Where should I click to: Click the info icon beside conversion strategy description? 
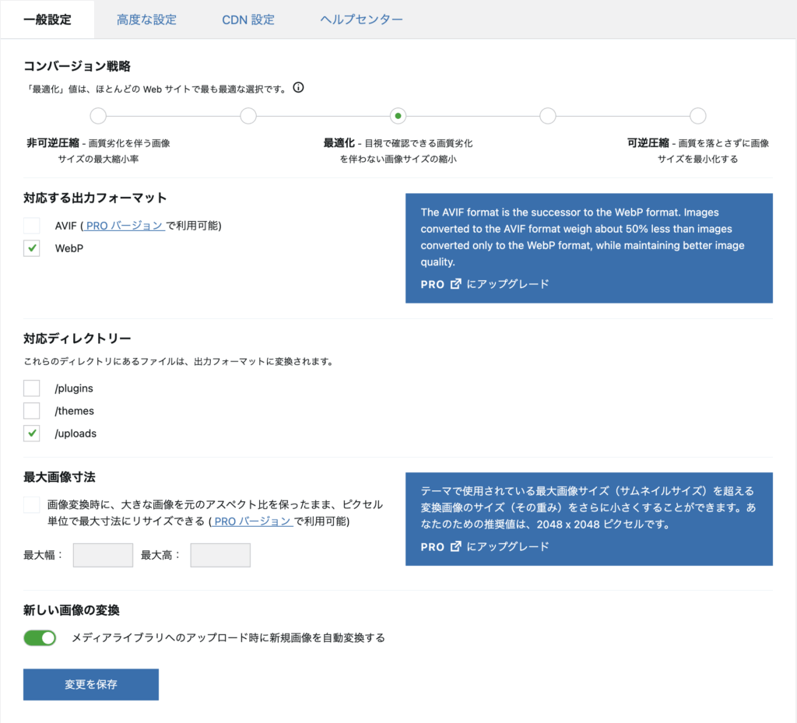298,88
